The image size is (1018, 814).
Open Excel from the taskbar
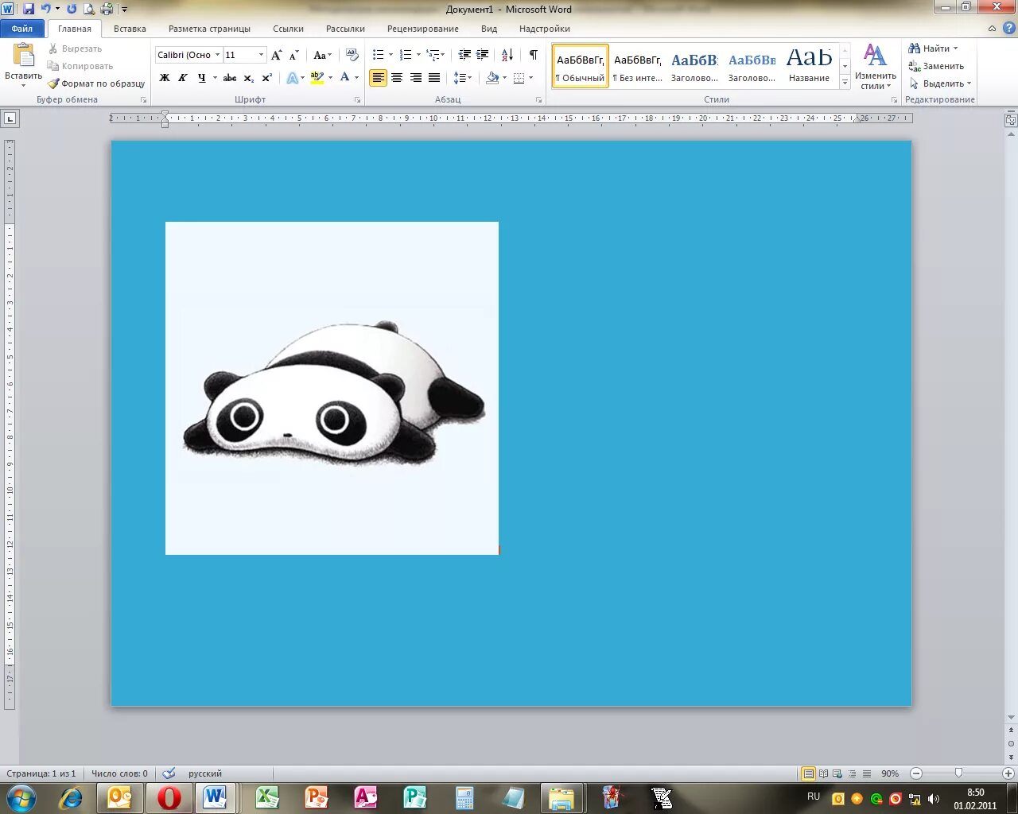coord(267,797)
